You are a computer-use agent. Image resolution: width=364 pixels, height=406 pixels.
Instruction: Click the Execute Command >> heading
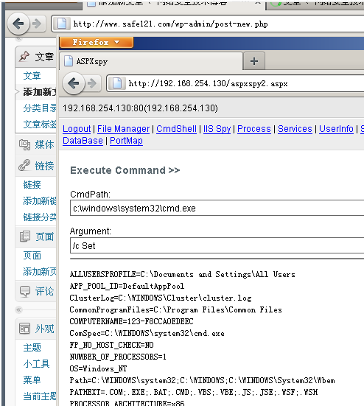(x=125, y=170)
